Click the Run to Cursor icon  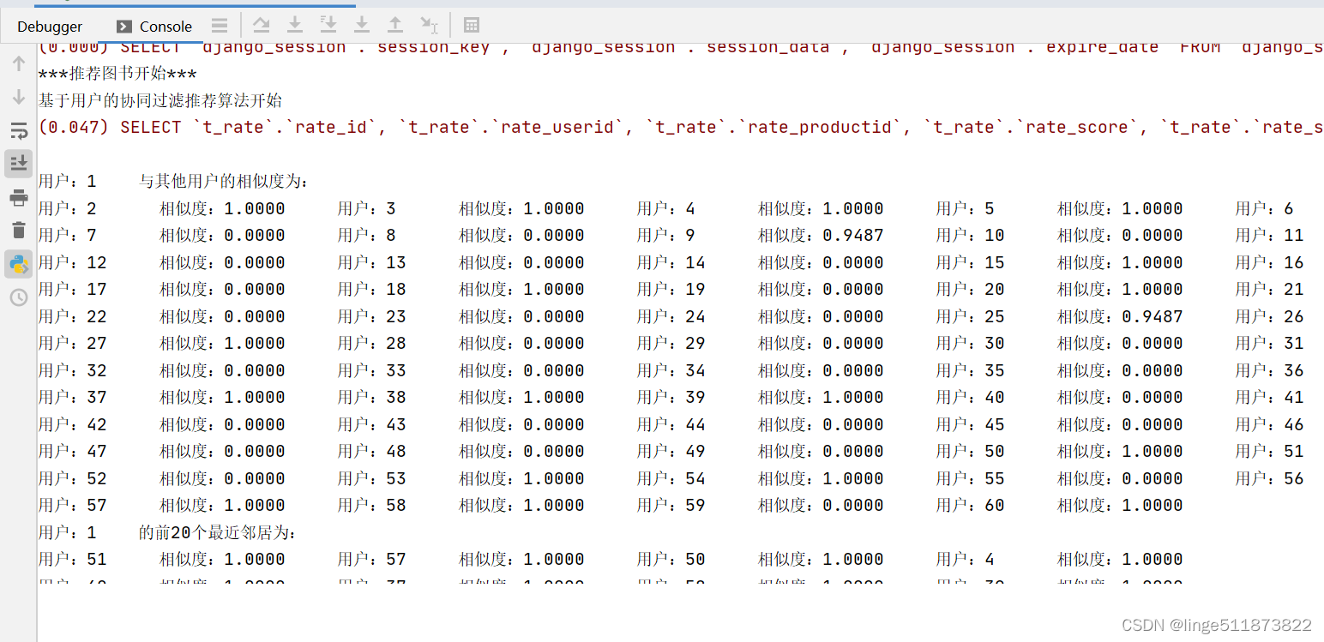429,25
